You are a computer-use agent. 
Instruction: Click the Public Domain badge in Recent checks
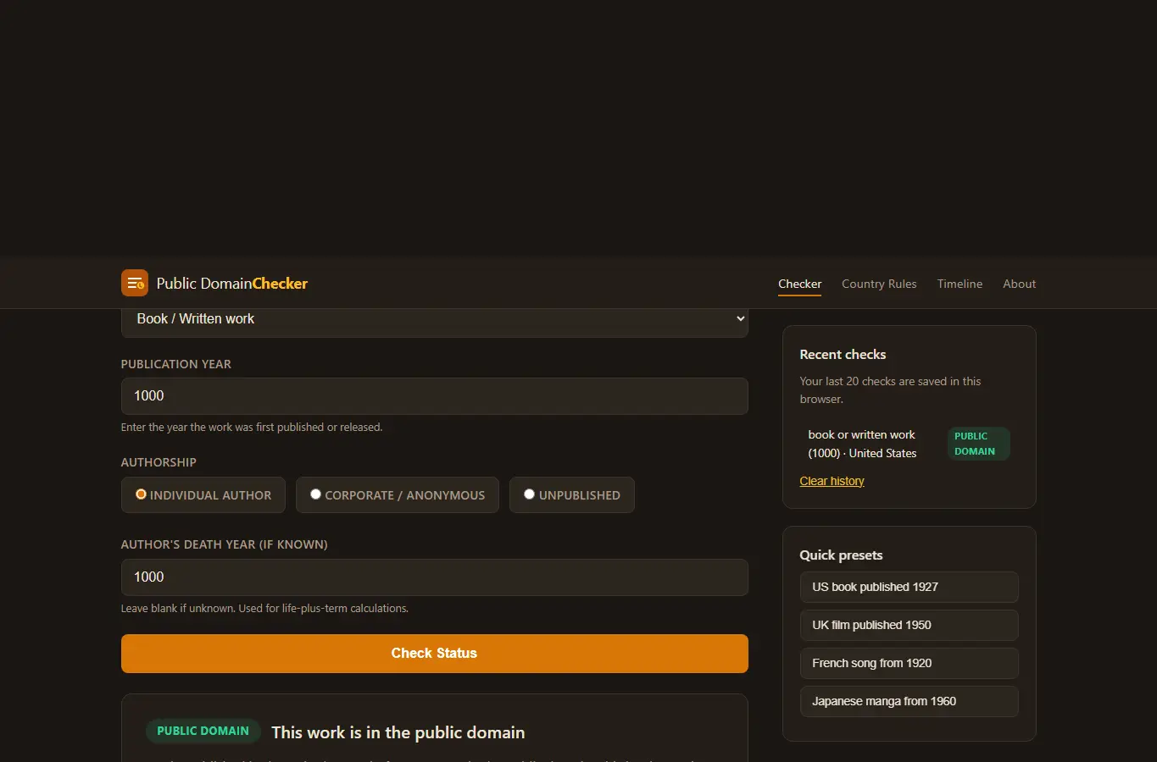tap(978, 444)
